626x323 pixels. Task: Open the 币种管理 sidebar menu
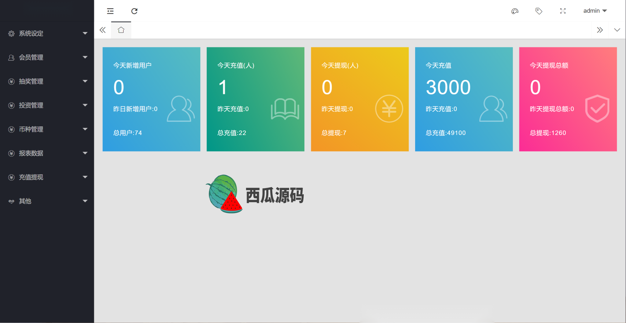(x=47, y=129)
